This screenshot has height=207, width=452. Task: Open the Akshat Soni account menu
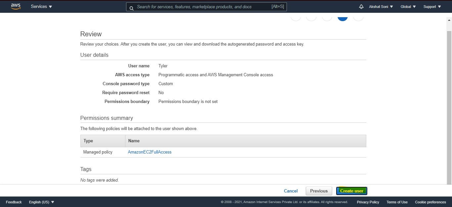pyautogui.click(x=381, y=7)
